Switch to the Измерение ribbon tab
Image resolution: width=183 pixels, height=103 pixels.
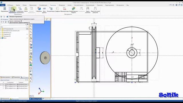coord(62,5)
